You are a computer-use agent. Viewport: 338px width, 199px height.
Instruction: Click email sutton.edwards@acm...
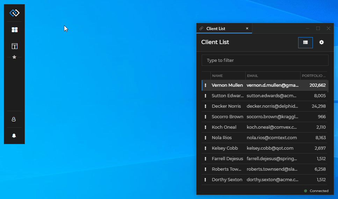coord(272,96)
